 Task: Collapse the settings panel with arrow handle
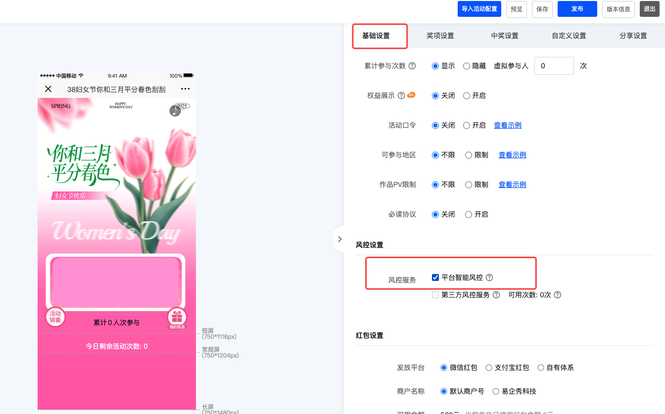pos(339,239)
